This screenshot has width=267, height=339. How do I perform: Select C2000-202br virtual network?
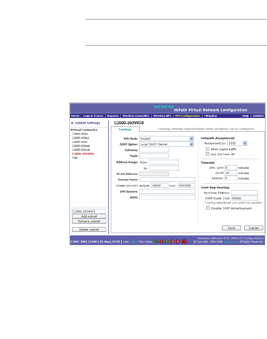pos(80,134)
